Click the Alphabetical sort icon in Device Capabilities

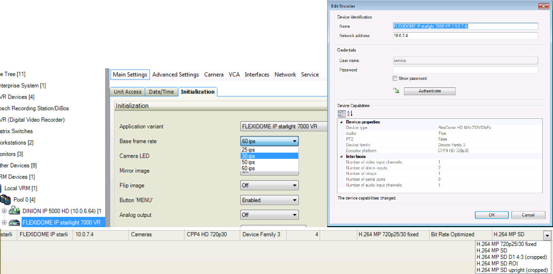pos(350,113)
